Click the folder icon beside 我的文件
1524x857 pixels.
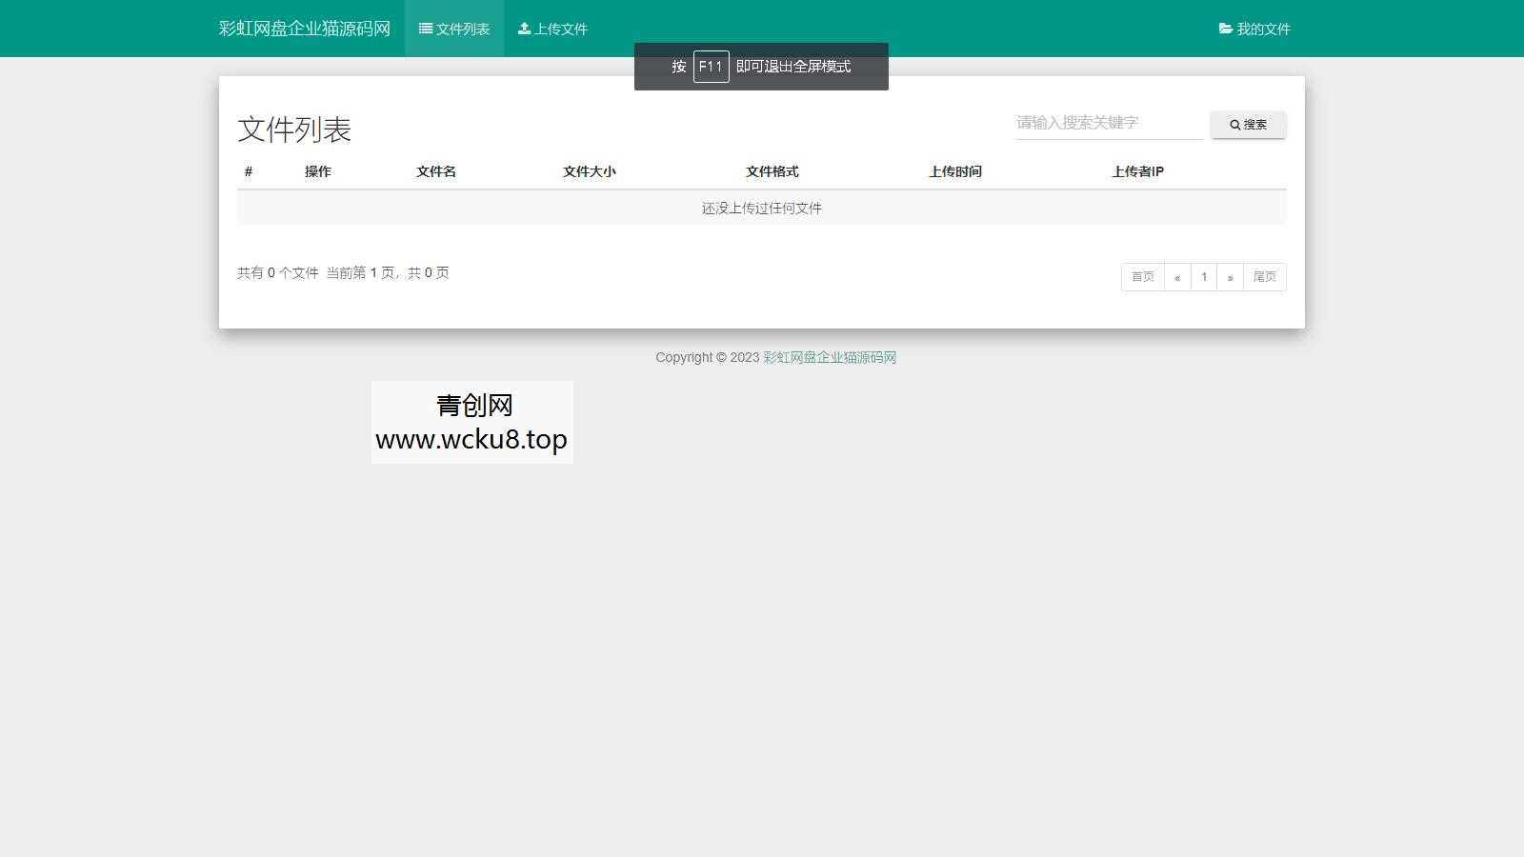coord(1224,29)
